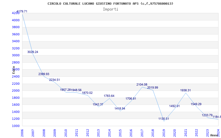The height and width of the screenshot is (138, 221).
Task: Click the 2000 Euro axis value
Action: (16, 91)
